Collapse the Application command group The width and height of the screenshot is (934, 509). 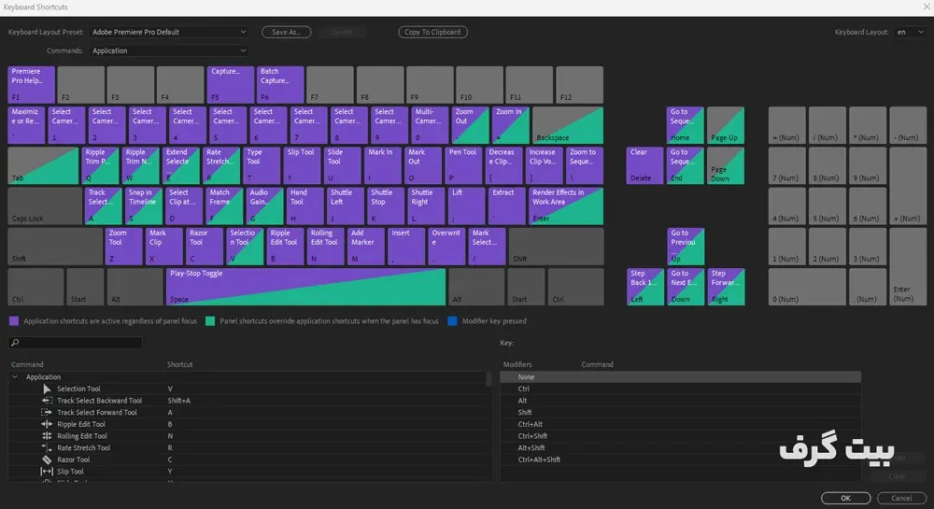point(15,376)
